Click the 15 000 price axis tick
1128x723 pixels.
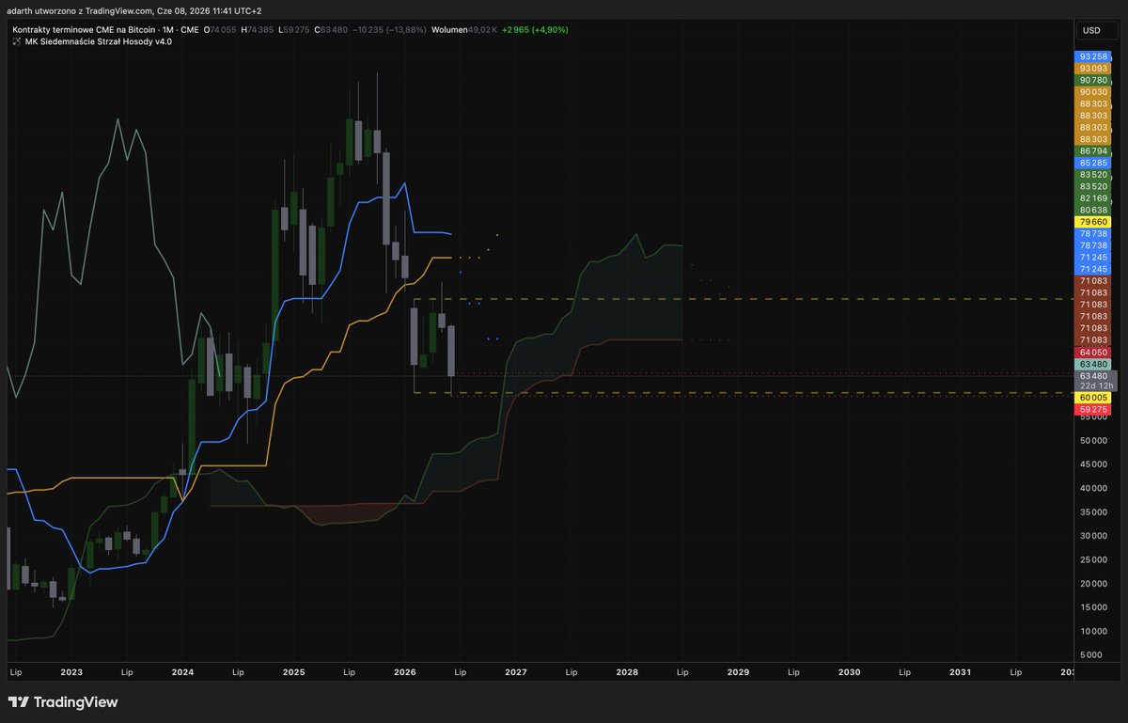pyautogui.click(x=1092, y=607)
